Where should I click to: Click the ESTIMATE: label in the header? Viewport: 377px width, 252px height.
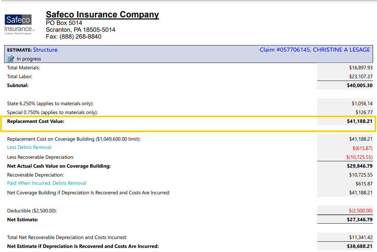[x=19, y=50]
